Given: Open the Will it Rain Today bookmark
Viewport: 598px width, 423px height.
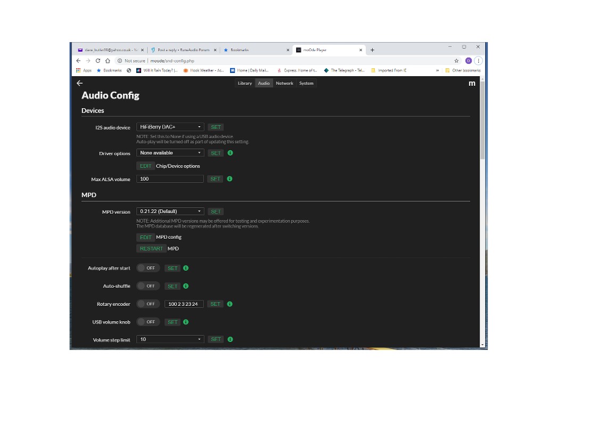Looking at the screenshot, I should (157, 70).
